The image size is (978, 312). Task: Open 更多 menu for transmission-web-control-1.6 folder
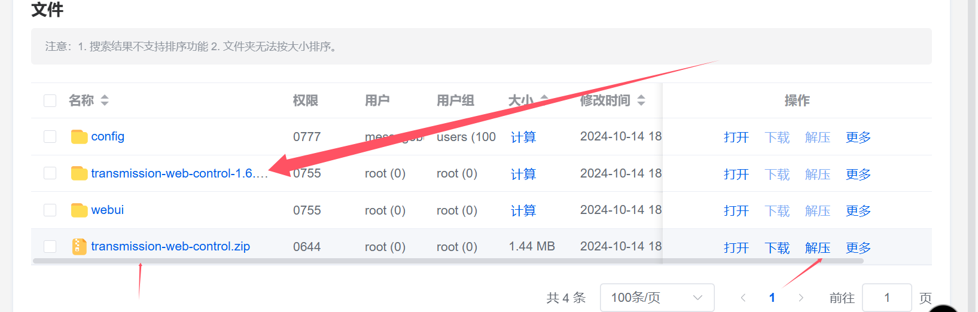[858, 174]
